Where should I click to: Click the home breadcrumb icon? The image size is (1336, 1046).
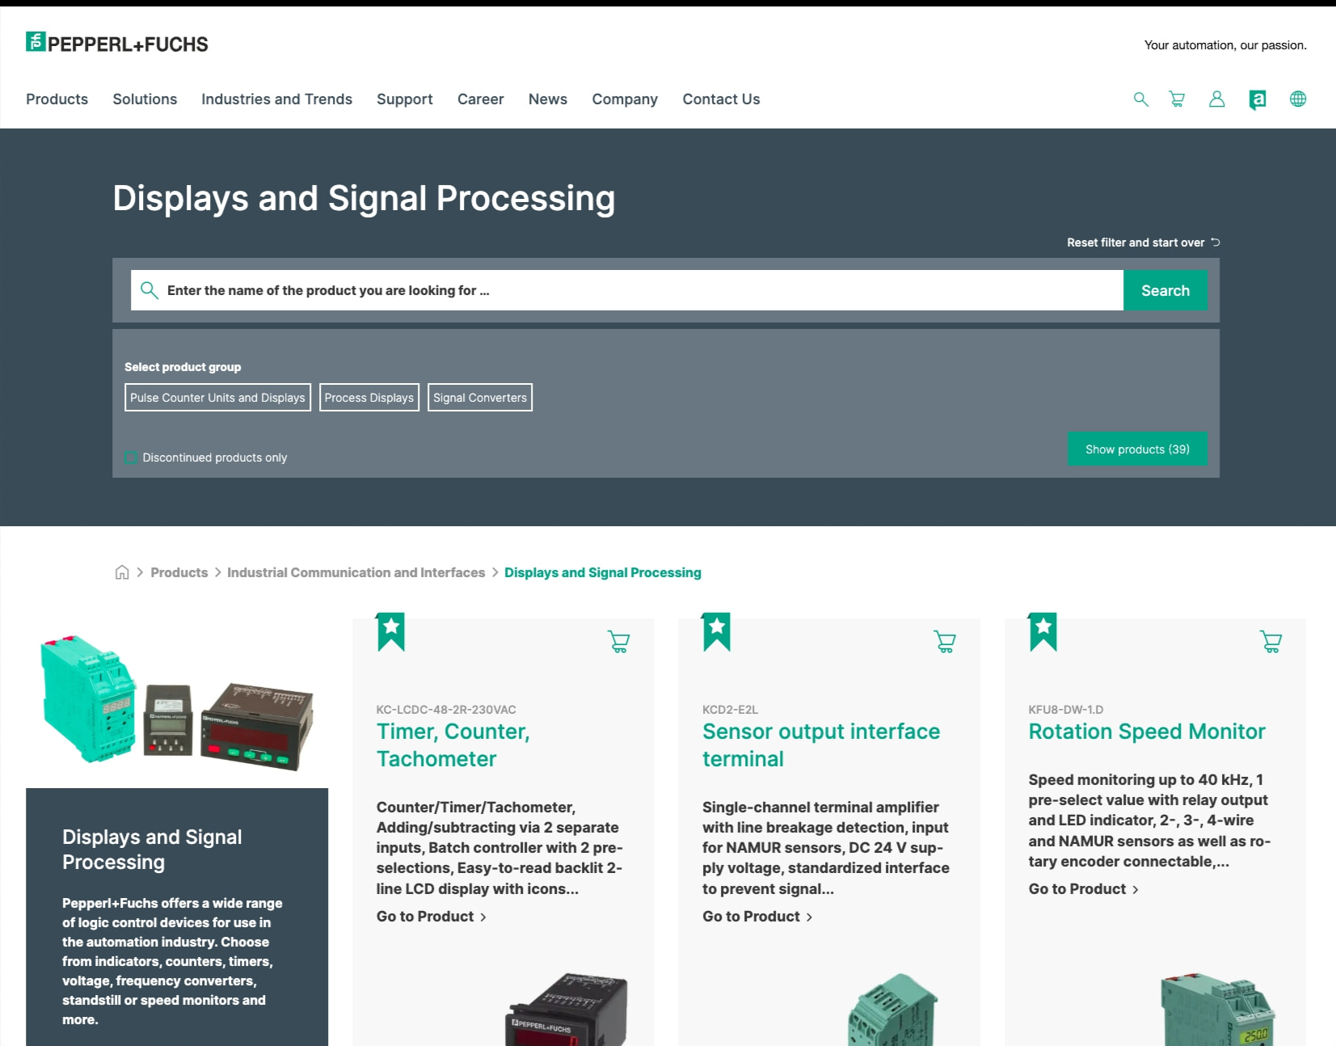122,572
